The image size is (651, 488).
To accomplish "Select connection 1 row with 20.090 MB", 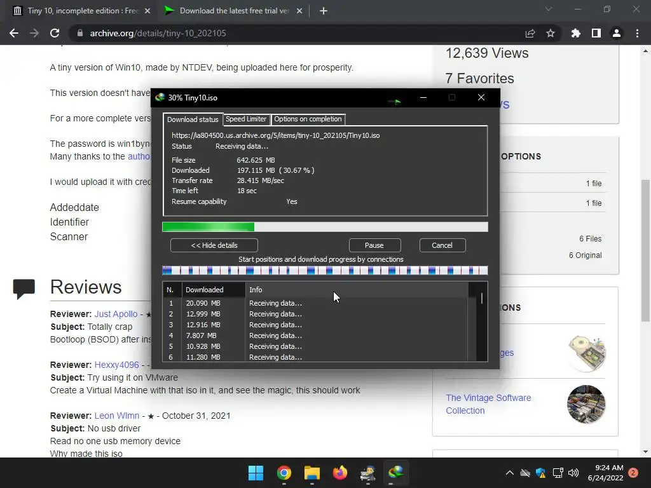I will click(315, 303).
